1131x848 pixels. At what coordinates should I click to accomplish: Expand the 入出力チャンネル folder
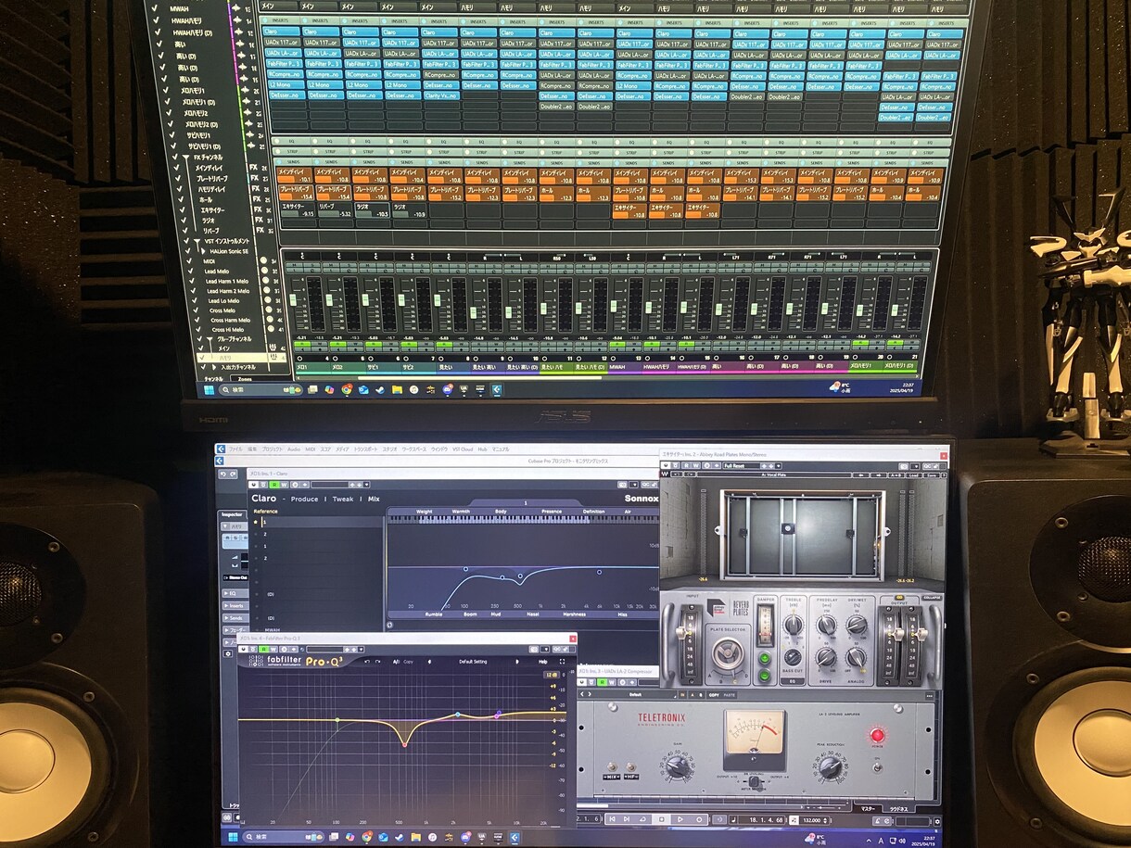214,367
